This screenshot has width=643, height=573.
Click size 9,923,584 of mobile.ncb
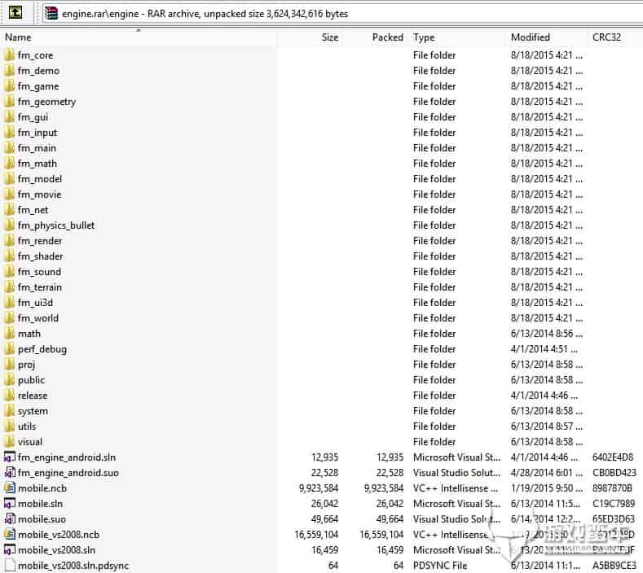point(319,488)
